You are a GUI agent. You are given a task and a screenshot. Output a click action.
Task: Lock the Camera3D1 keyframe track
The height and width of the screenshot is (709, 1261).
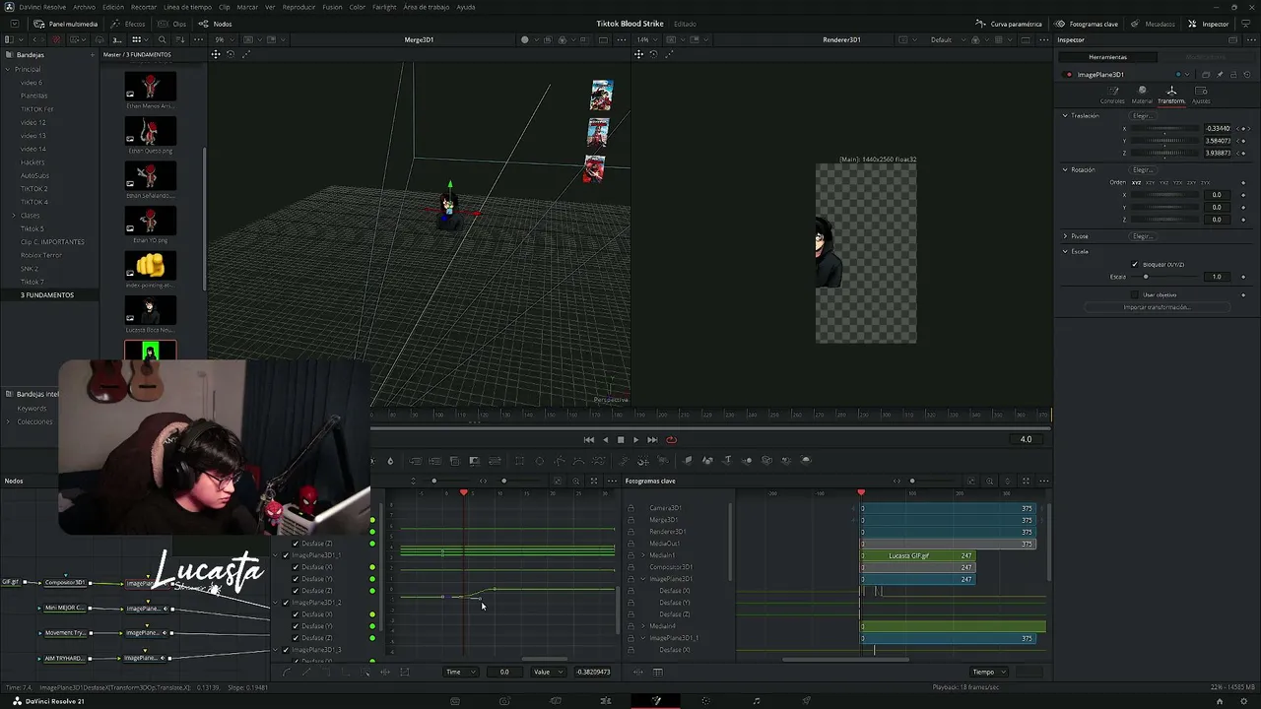tap(631, 508)
